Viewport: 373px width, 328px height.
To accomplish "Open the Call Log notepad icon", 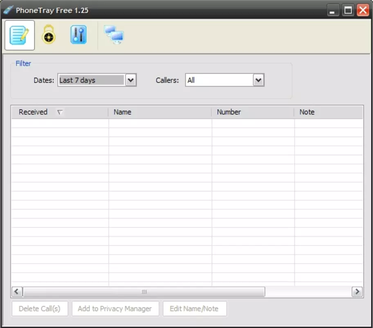I will (20, 35).
